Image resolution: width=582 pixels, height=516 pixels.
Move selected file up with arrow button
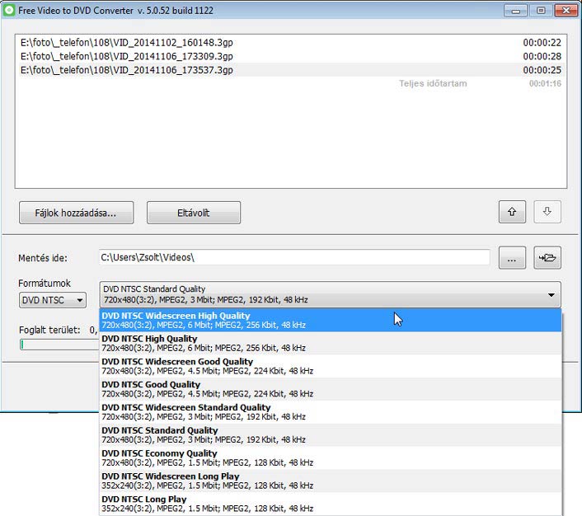512,212
